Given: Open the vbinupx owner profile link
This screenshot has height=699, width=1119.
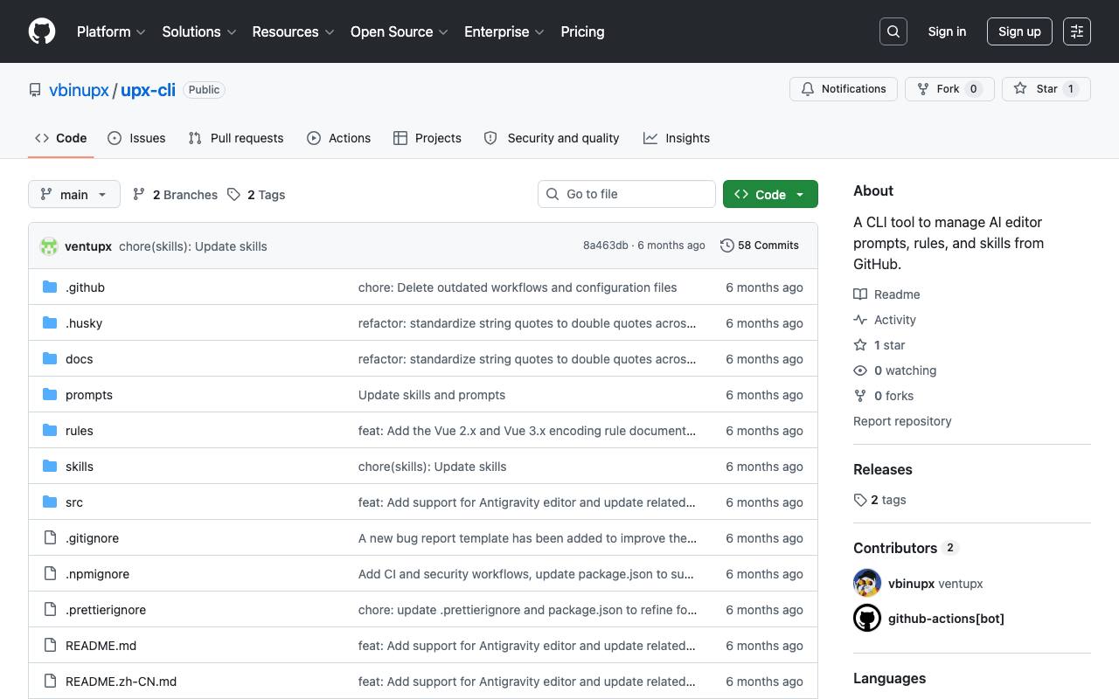Looking at the screenshot, I should click(x=79, y=90).
